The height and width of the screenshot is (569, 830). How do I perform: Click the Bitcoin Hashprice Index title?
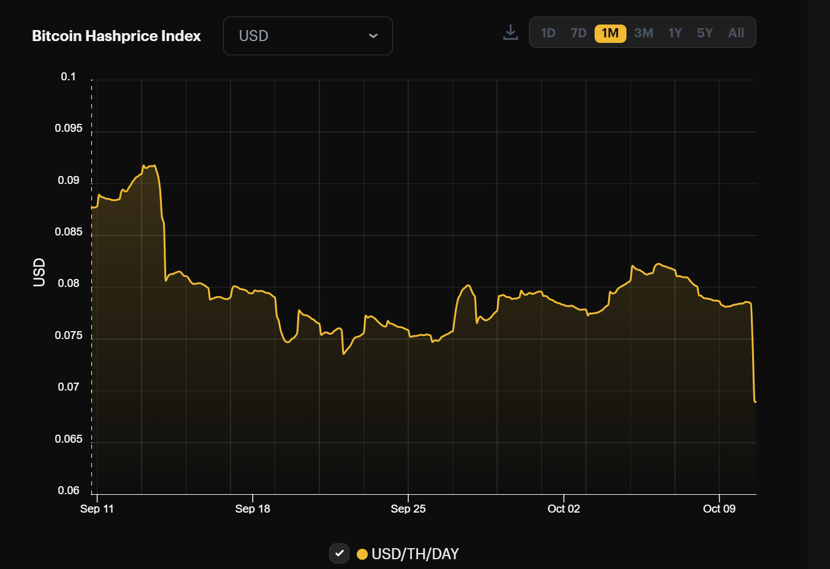click(x=116, y=36)
